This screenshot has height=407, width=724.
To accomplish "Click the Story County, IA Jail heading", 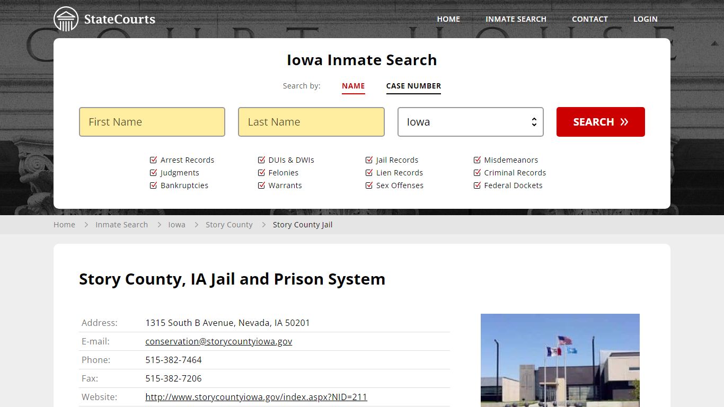I will tap(232, 279).
